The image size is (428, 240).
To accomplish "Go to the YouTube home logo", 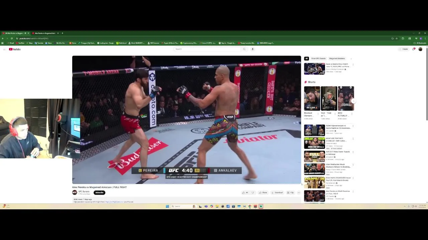I will coord(15,49).
